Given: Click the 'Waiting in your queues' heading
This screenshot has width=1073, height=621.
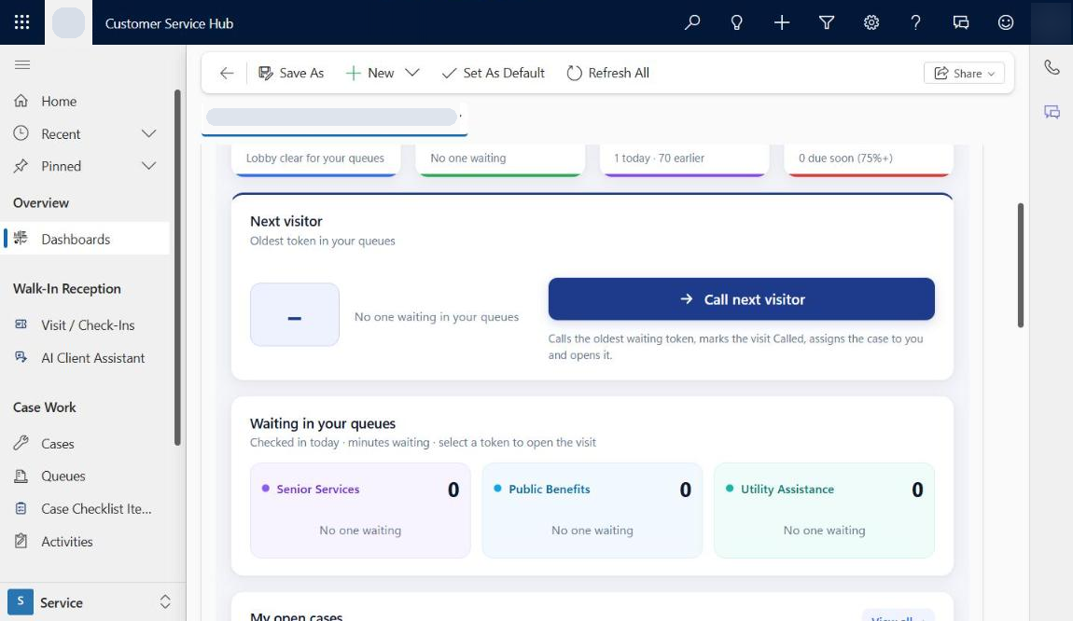Looking at the screenshot, I should 322,423.
